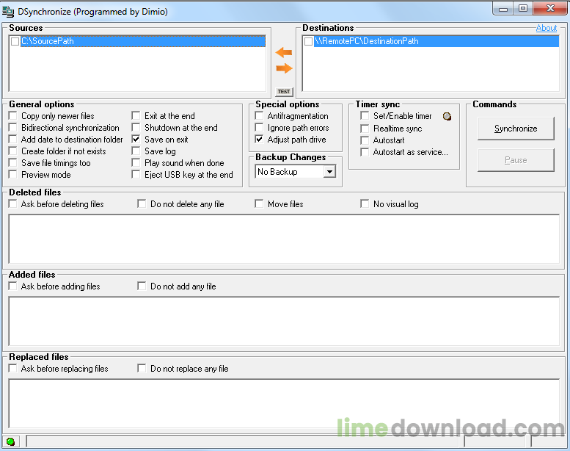Click inside the Deleted files log area
Image resolution: width=570 pixels, height=451 pixels.
click(285, 239)
